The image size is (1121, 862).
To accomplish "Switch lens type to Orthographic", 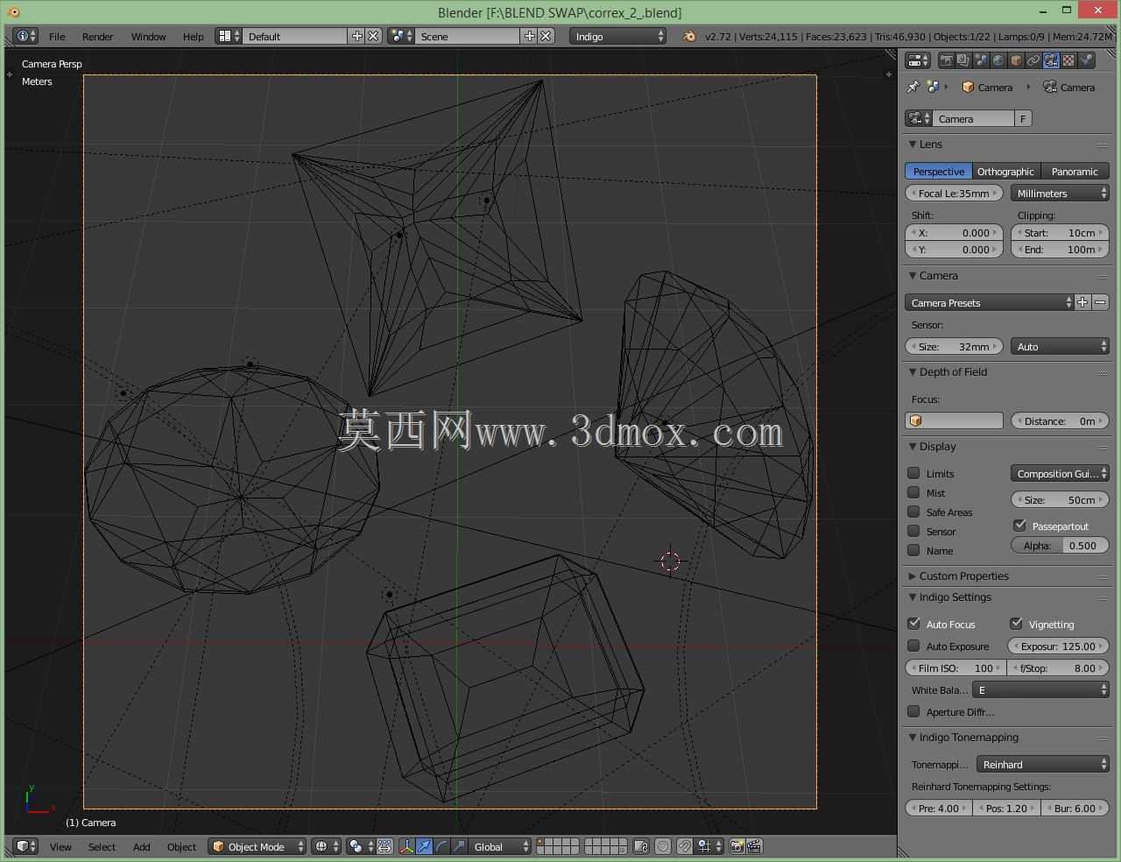I will (x=1005, y=172).
